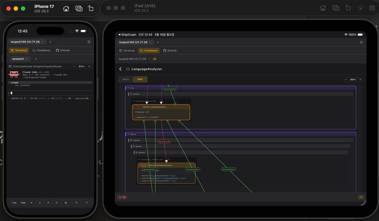Click screenshot camera icon in iPad simulator toolbar
379x221 pixels.
(x=336, y=8)
